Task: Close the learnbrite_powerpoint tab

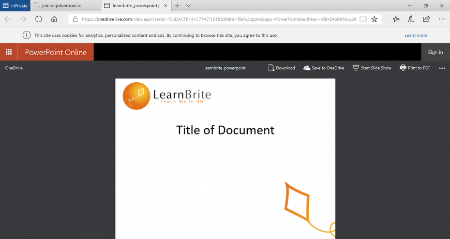Action: coord(165,6)
